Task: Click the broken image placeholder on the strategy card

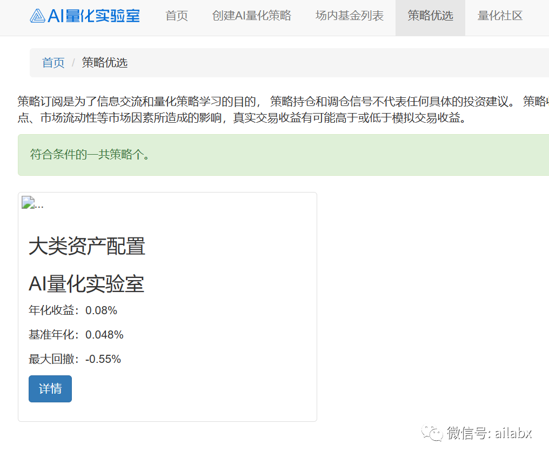Action: (27, 202)
